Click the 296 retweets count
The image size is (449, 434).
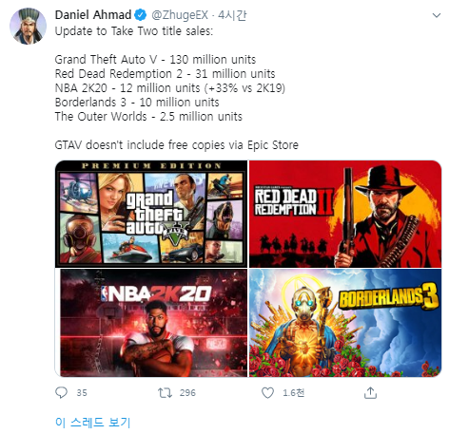(x=187, y=393)
